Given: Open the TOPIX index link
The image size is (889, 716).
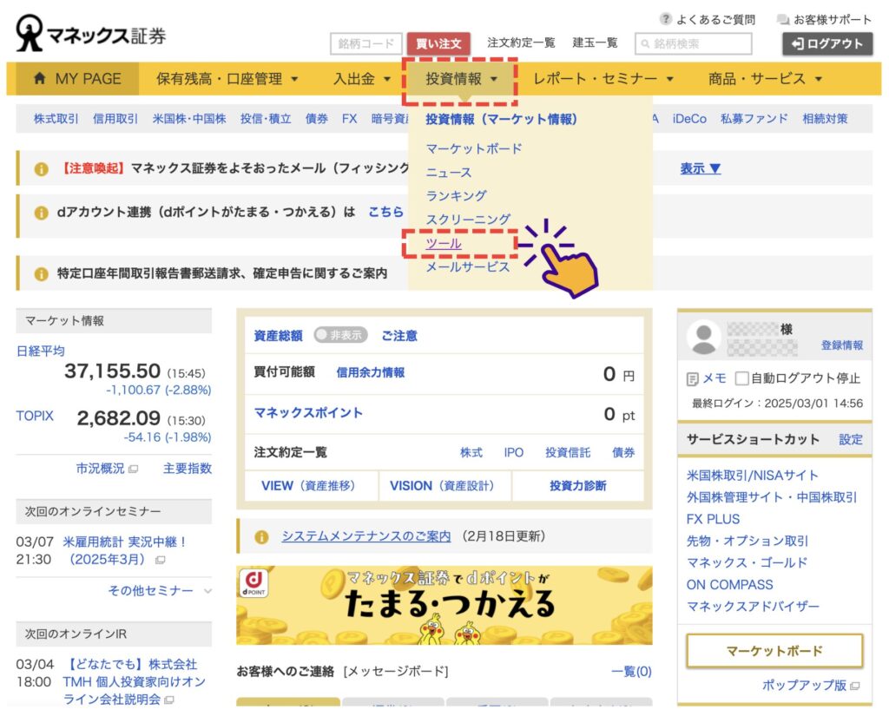Looking at the screenshot, I should pos(35,416).
